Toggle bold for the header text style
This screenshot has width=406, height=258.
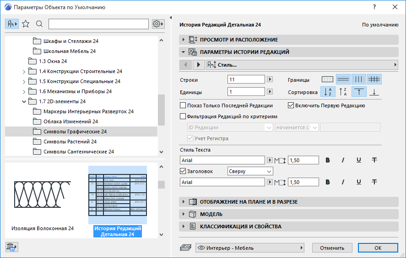(328, 182)
